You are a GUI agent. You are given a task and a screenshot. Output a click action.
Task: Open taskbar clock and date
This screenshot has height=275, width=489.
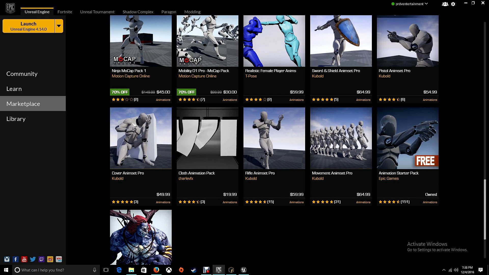[467, 270]
